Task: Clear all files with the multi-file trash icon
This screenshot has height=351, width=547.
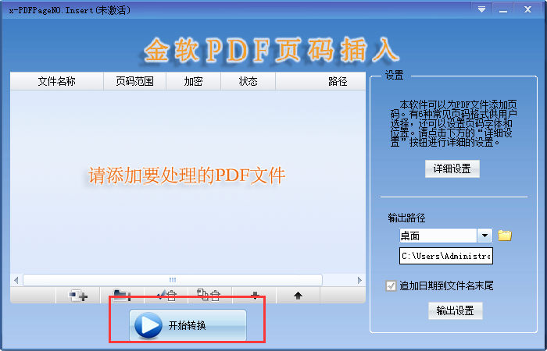Action: tap(210, 296)
